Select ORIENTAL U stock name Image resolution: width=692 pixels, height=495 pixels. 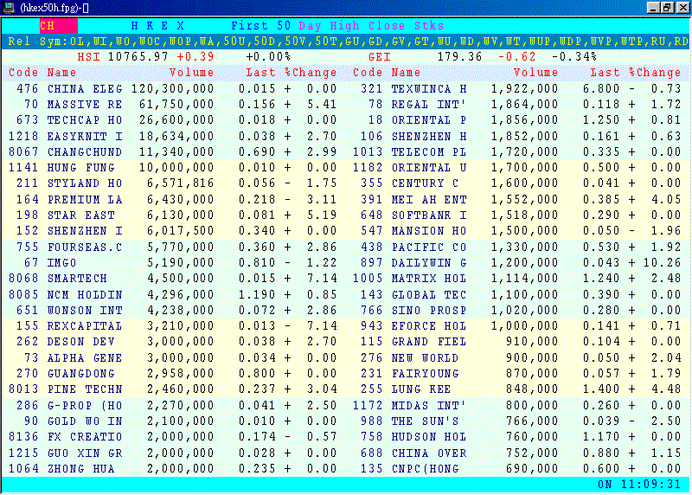429,168
